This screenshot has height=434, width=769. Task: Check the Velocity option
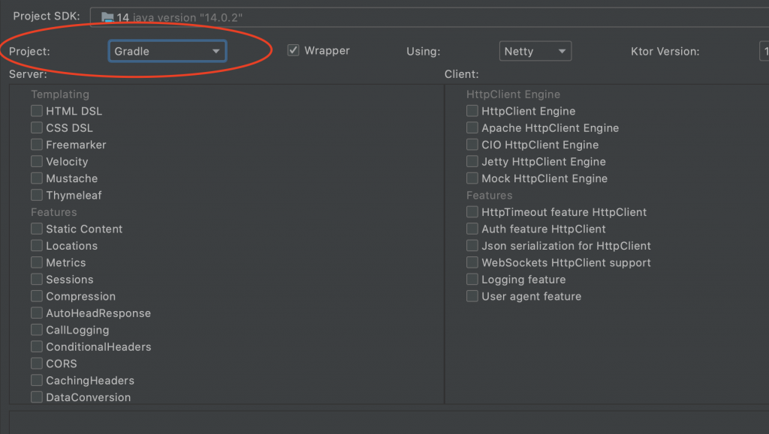tap(37, 161)
